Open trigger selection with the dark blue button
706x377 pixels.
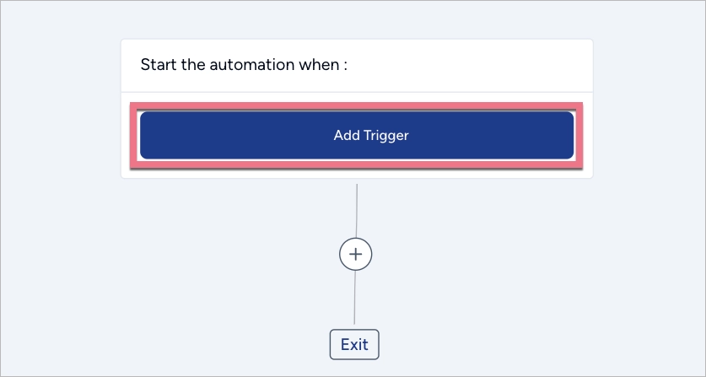click(357, 135)
